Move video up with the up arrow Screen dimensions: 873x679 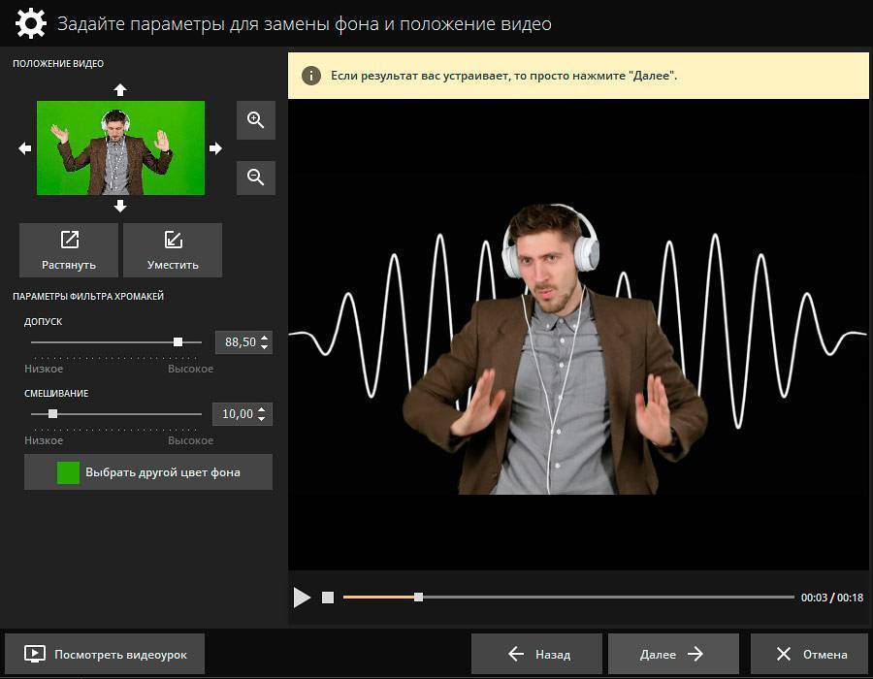120,90
